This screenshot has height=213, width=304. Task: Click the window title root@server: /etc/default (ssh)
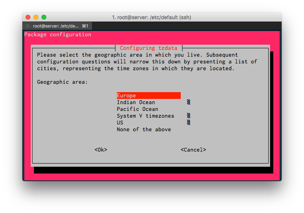(152, 17)
